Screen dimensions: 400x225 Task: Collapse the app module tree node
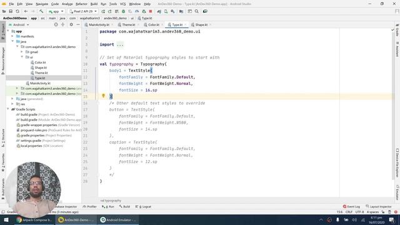[x=8, y=31]
